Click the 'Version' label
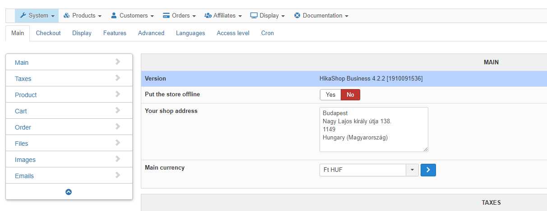The width and height of the screenshot is (547, 211). 155,78
